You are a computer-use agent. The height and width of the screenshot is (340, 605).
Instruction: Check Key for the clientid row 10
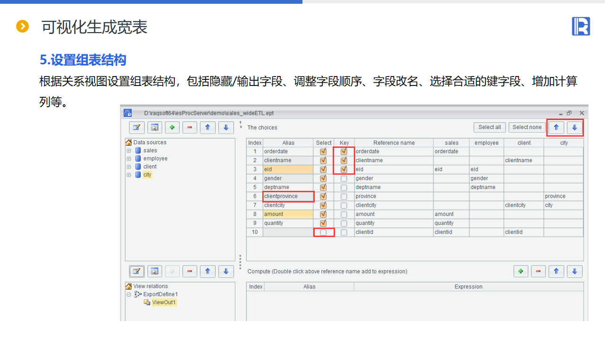[x=344, y=232]
